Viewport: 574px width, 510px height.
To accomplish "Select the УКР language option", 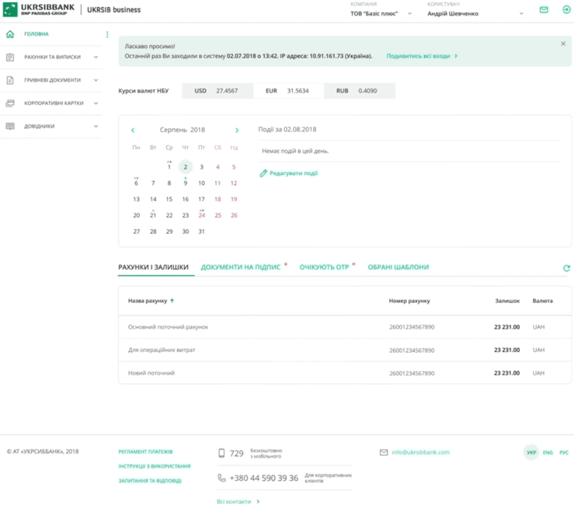I will click(x=531, y=452).
